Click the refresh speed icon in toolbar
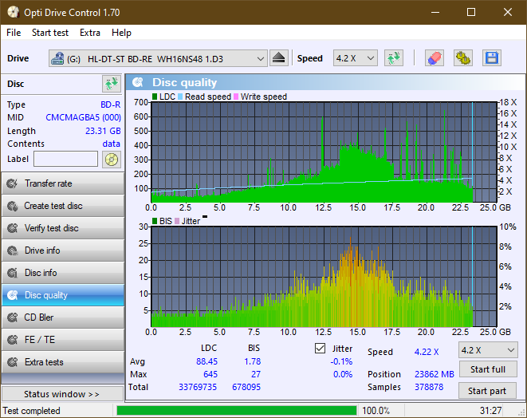The width and height of the screenshot is (527, 418). click(393, 58)
